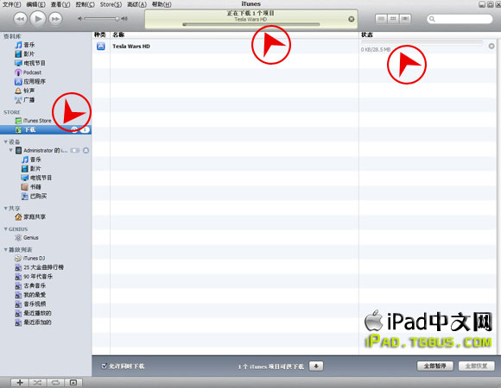Screen dimensions: 501x388
Task: Open 广播 radio in the sidebar
Action: [x=25, y=100]
